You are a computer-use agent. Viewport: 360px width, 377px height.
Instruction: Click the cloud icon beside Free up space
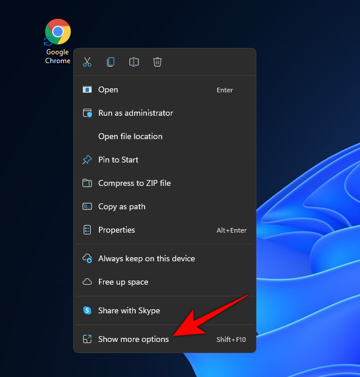coord(87,282)
